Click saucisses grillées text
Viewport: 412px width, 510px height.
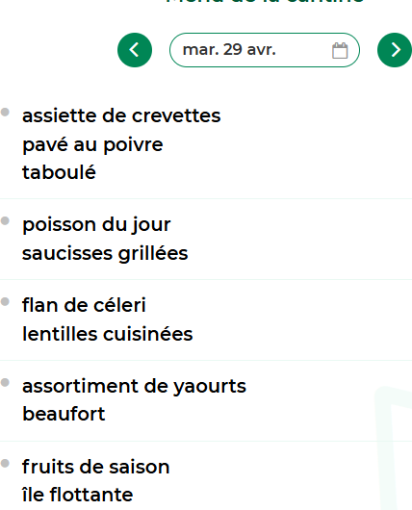point(105,253)
